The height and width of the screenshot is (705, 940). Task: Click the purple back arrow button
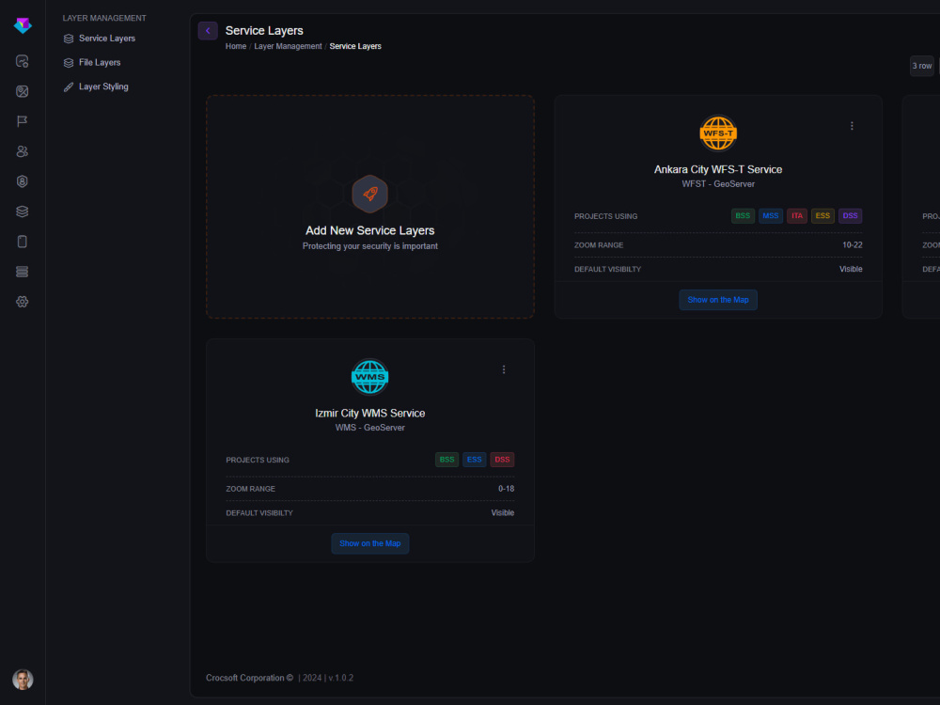208,31
